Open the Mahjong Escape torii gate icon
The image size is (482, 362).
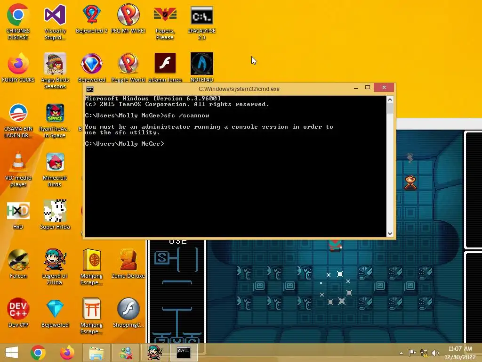click(92, 315)
